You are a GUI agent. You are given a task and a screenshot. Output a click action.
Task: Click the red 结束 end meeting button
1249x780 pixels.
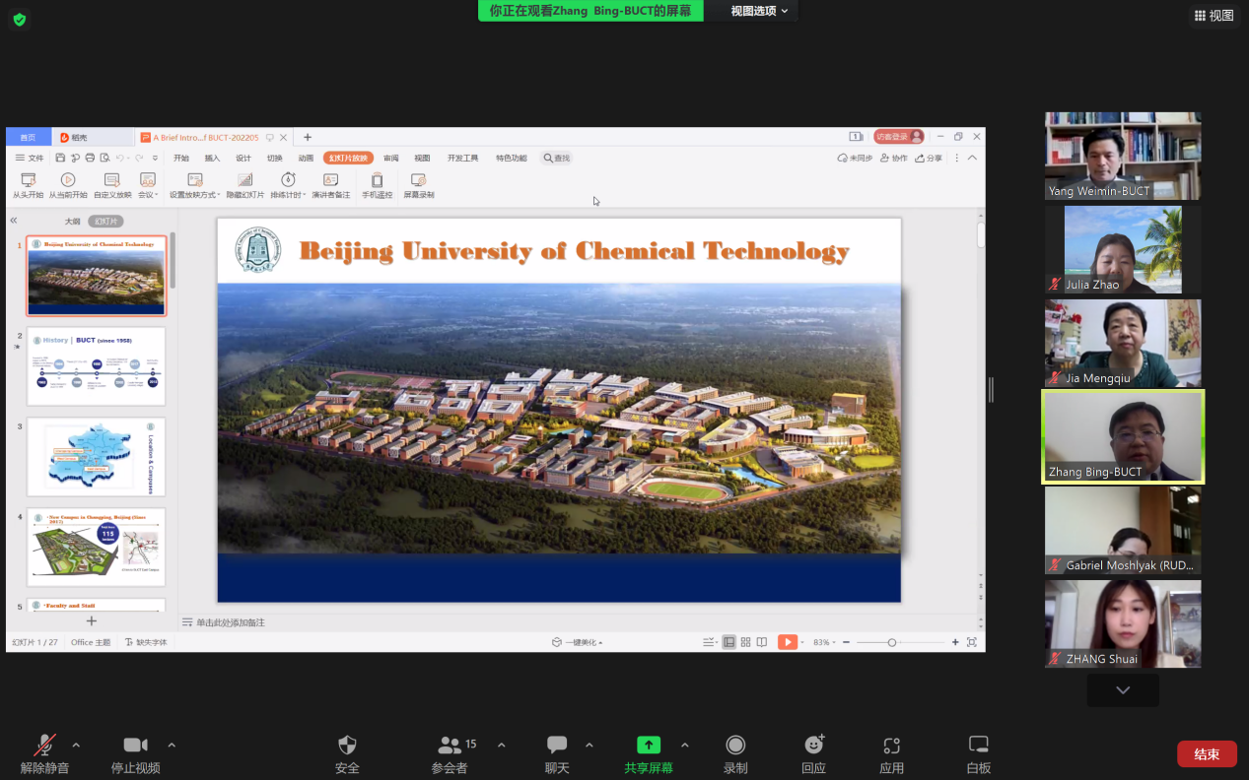pos(1207,754)
